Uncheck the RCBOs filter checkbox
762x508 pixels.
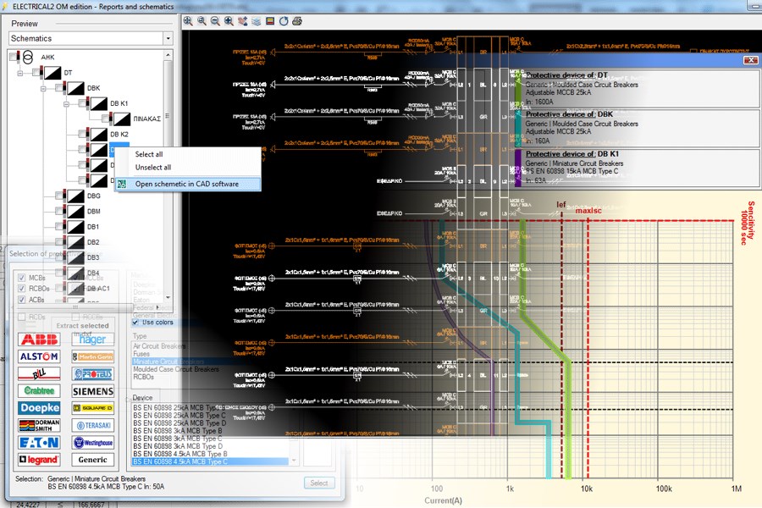[x=22, y=290]
